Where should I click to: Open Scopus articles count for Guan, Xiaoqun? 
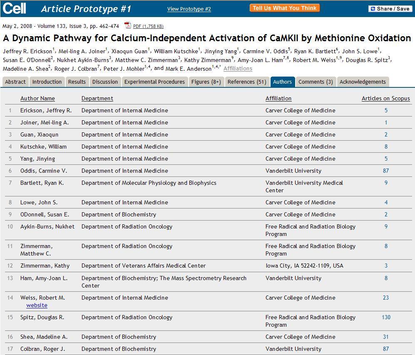(x=386, y=135)
